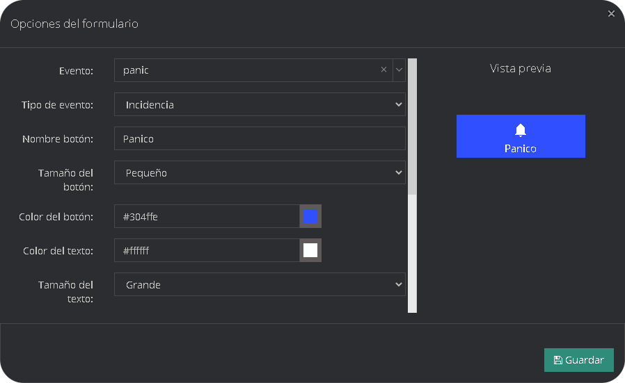Image resolution: width=625 pixels, height=383 pixels.
Task: Click the Color del botón hex field
Action: [207, 217]
